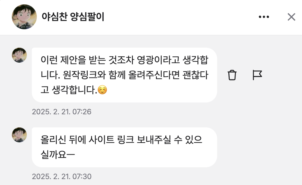The height and width of the screenshot is (185, 302).
Task: Click the avatar beside the 07:26 message
Action: click(19, 55)
